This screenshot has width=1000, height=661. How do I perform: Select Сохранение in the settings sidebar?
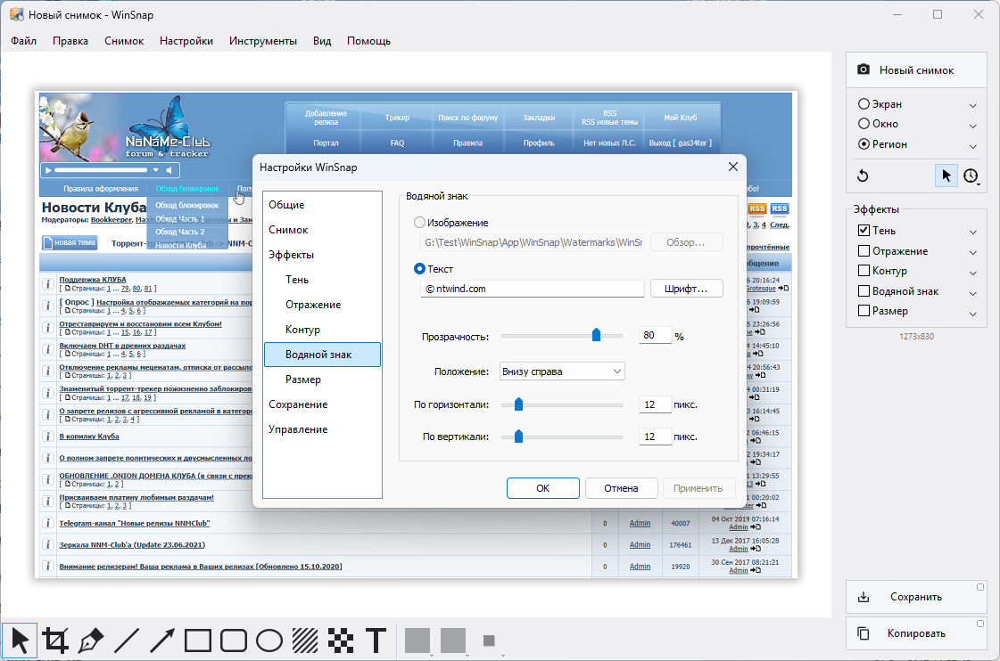click(x=298, y=404)
